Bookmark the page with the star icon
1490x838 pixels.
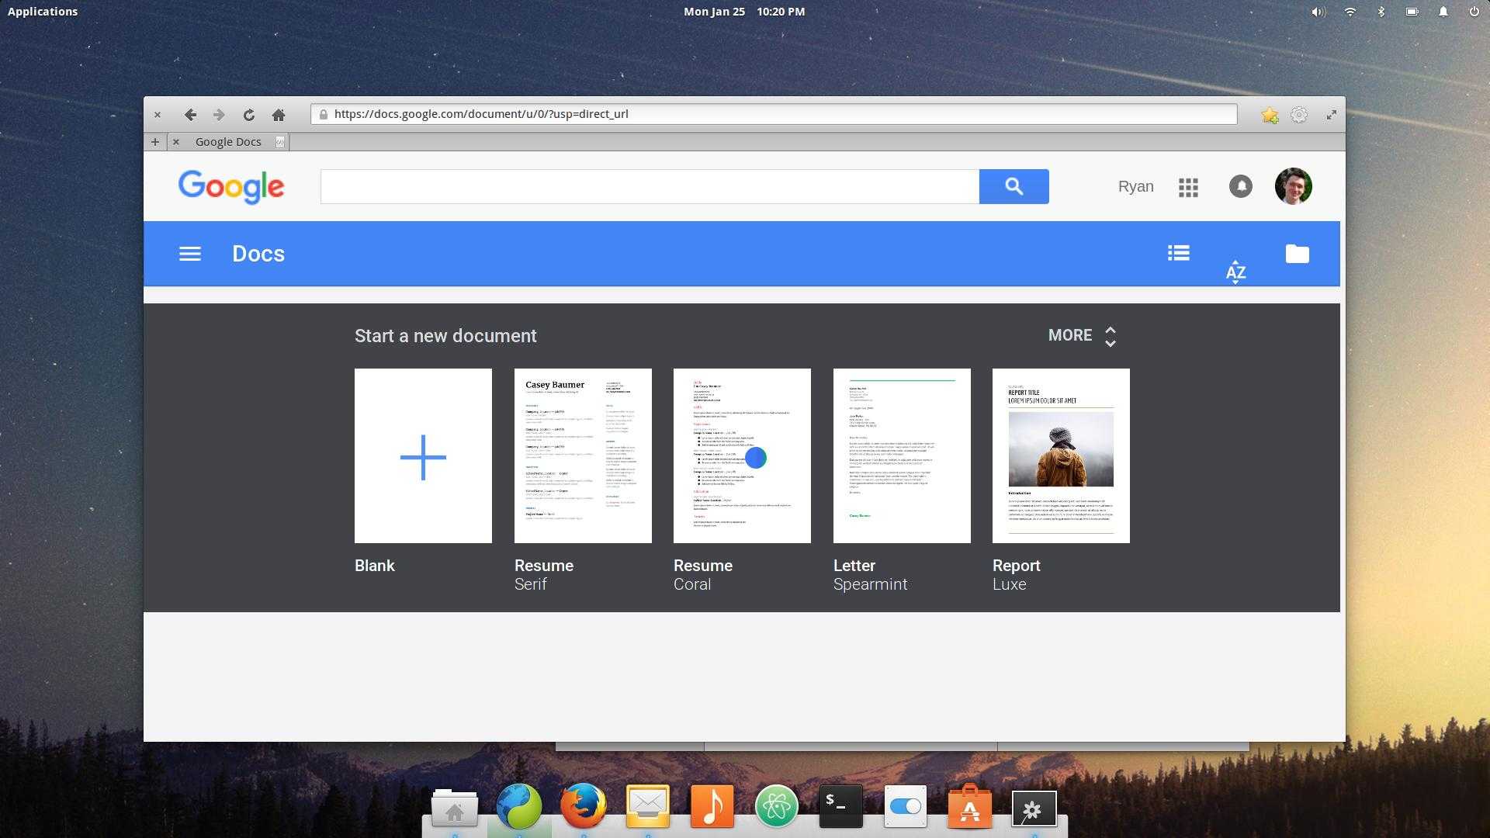point(1270,115)
